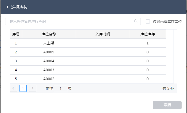Focus the 输入库位名称进行查询 search field
This screenshot has width=187, height=113.
pos(73,21)
